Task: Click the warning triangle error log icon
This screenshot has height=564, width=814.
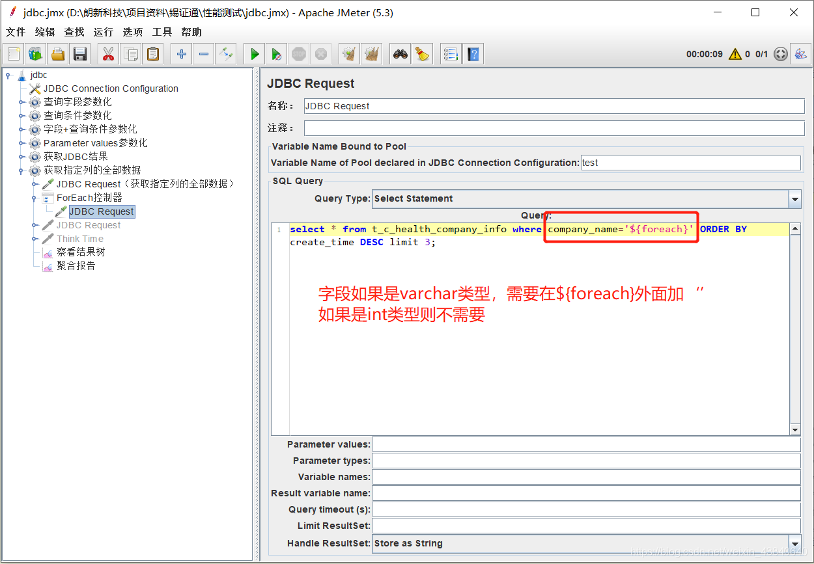Action: pyautogui.click(x=735, y=54)
